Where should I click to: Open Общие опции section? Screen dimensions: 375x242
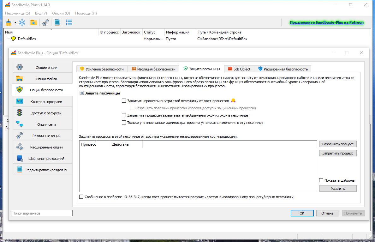43,68
